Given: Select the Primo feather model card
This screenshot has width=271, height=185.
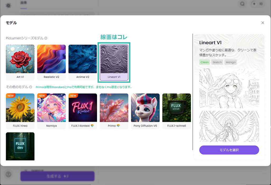Looking at the screenshot, I should coord(114,111).
